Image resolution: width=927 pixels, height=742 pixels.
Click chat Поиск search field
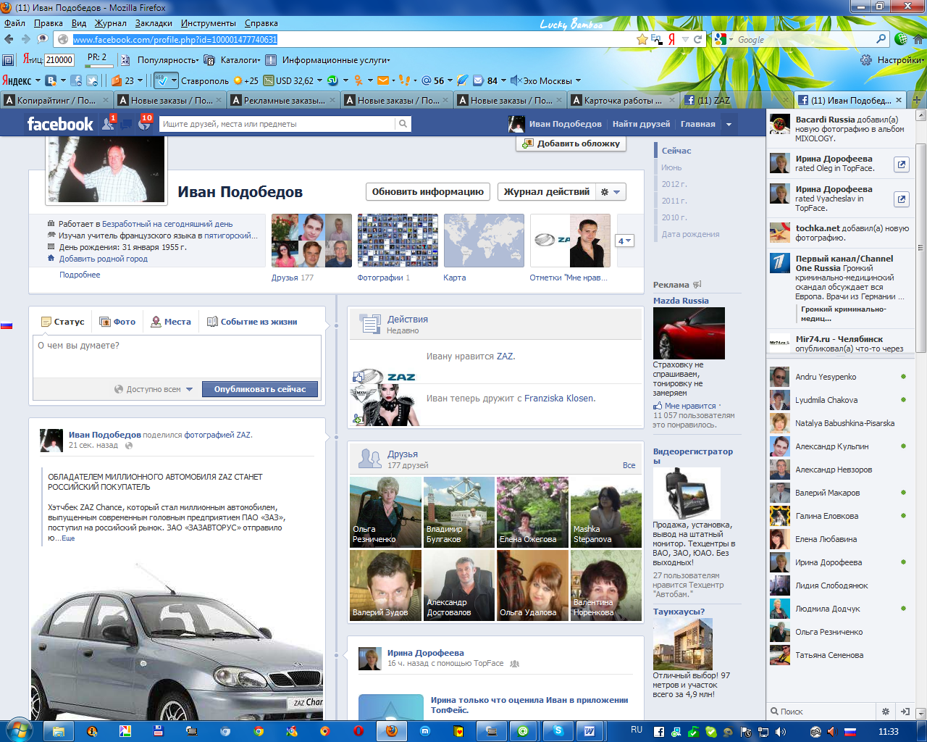tap(822, 712)
